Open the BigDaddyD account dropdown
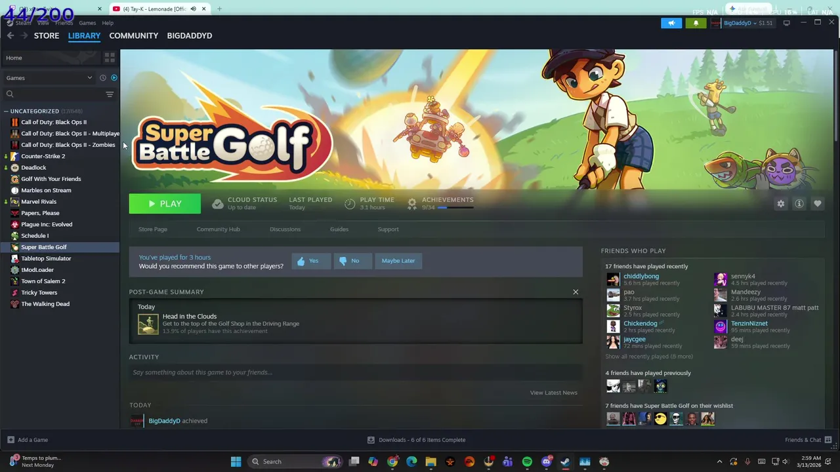Viewport: 840px width, 472px height. click(742, 23)
